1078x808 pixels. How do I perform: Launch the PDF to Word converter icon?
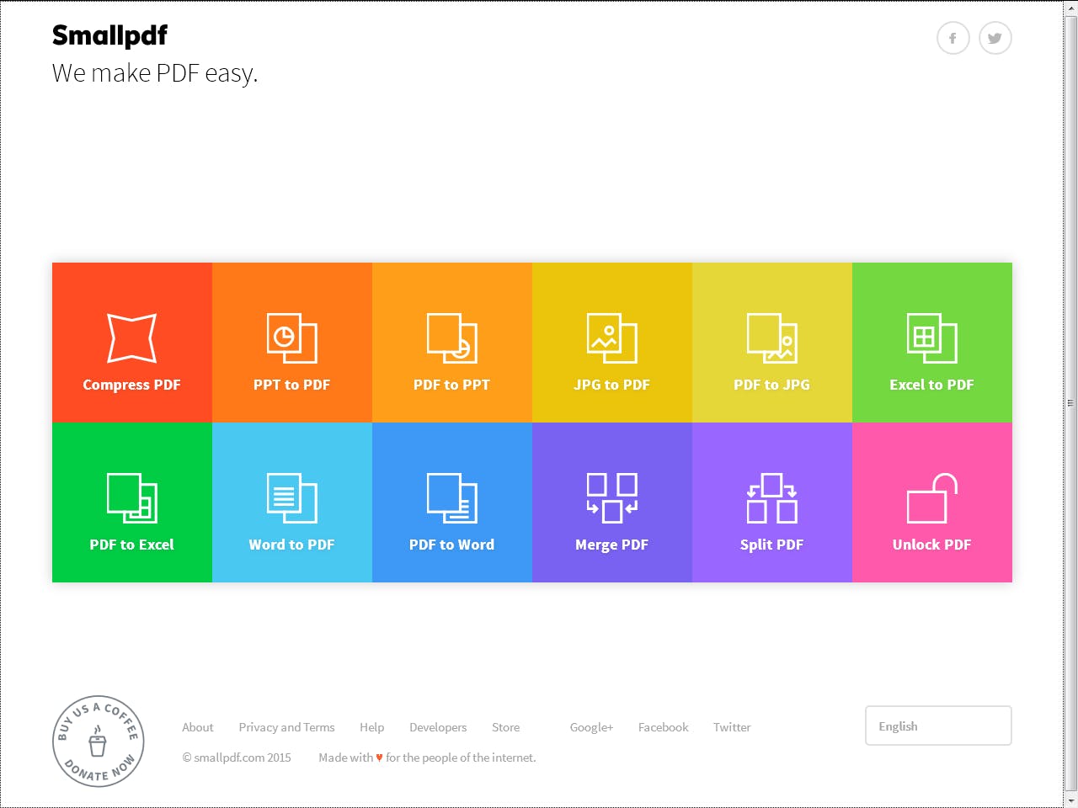pyautogui.click(x=452, y=497)
